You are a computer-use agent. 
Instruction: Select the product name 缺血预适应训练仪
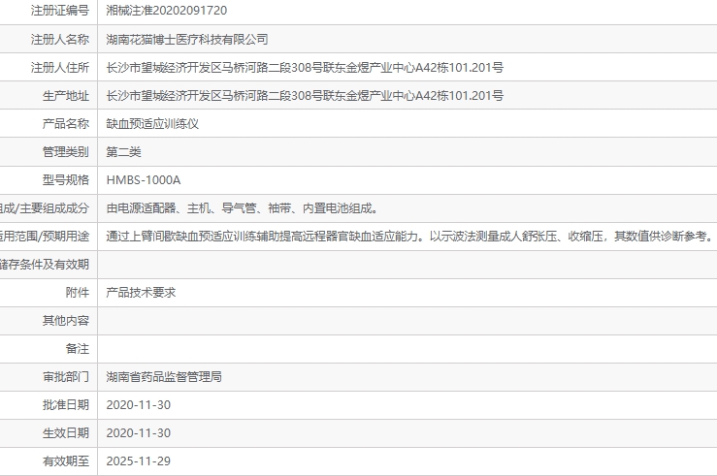pos(152,124)
